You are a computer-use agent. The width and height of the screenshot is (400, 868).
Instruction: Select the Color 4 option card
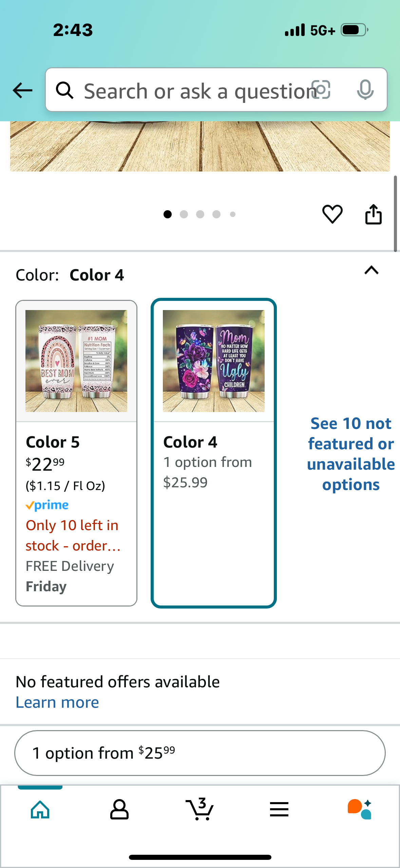coord(214,453)
